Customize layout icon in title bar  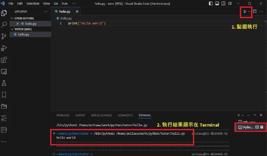click(230, 3)
